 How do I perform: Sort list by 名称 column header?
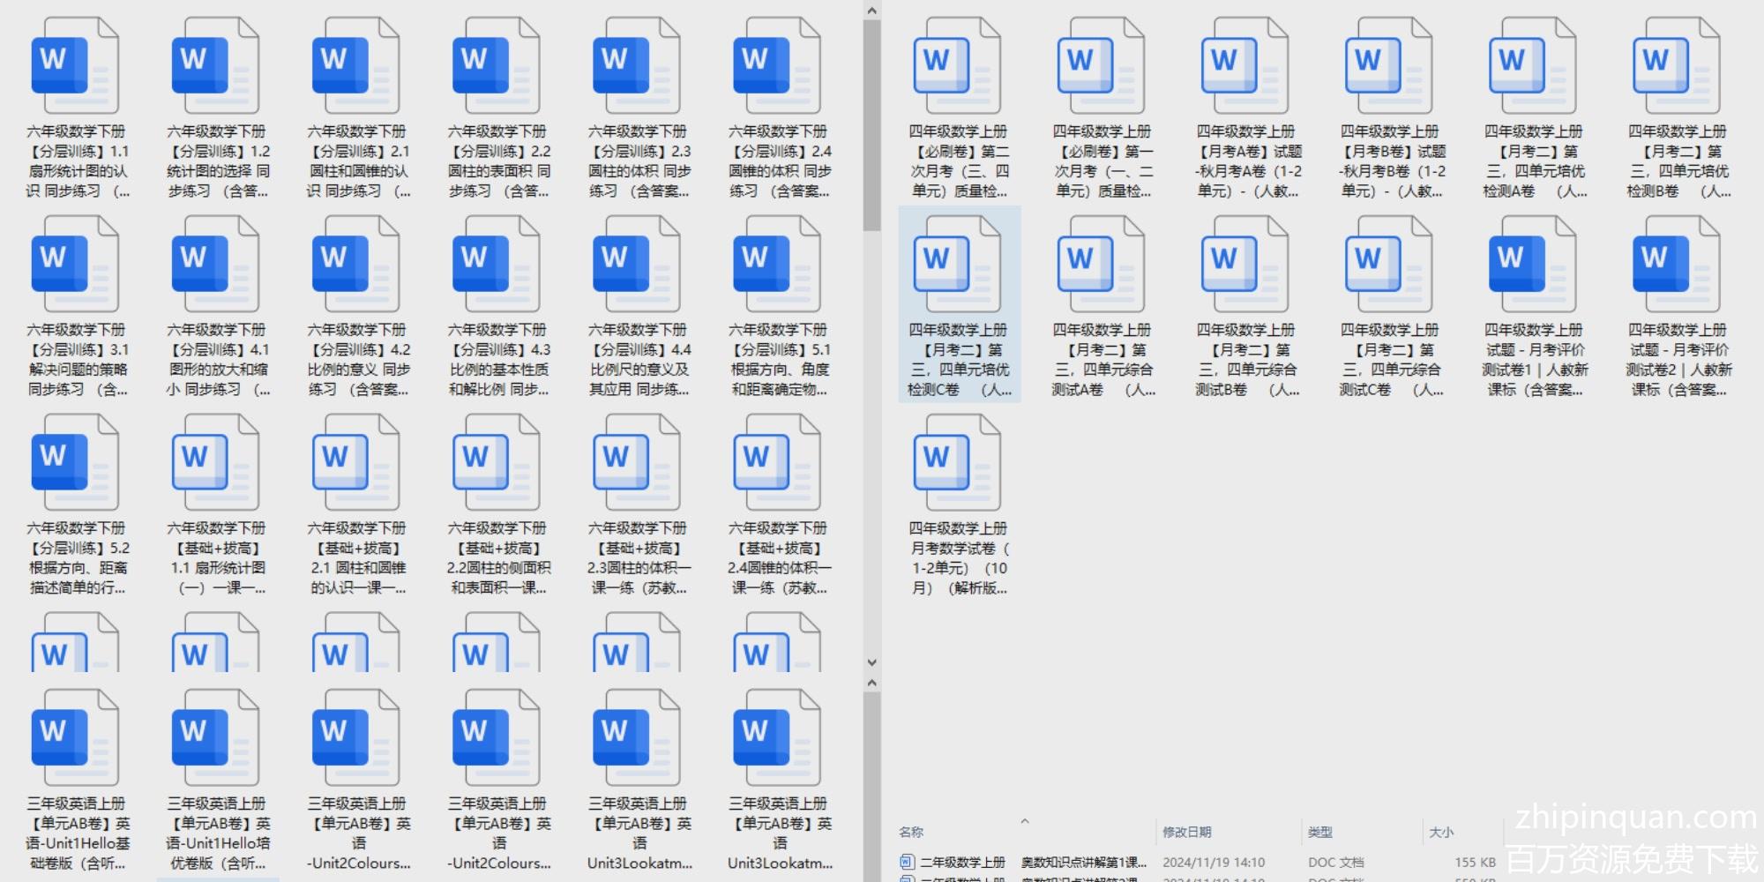coord(912,832)
